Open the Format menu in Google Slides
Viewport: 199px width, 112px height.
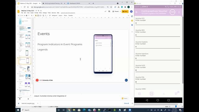(x=36, y=13)
